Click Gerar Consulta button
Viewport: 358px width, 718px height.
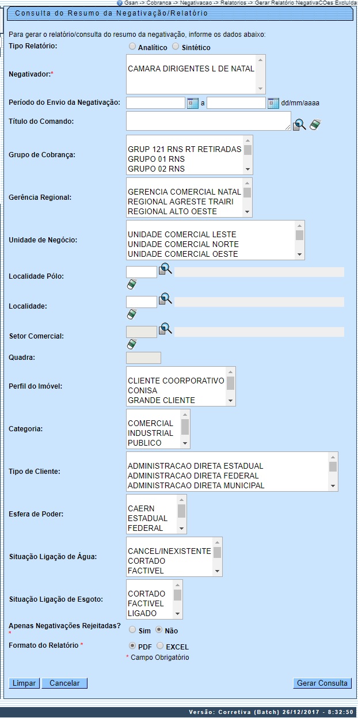pos(322,683)
